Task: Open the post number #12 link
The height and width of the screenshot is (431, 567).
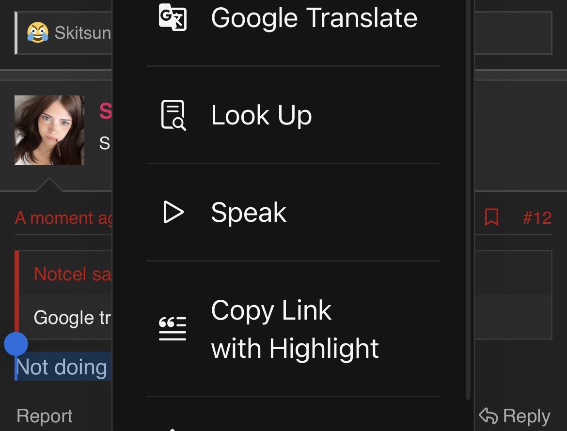Action: pyautogui.click(x=537, y=218)
